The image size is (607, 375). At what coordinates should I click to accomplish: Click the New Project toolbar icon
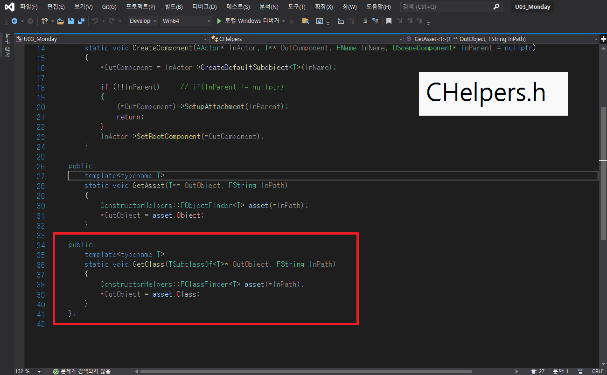(x=44, y=21)
